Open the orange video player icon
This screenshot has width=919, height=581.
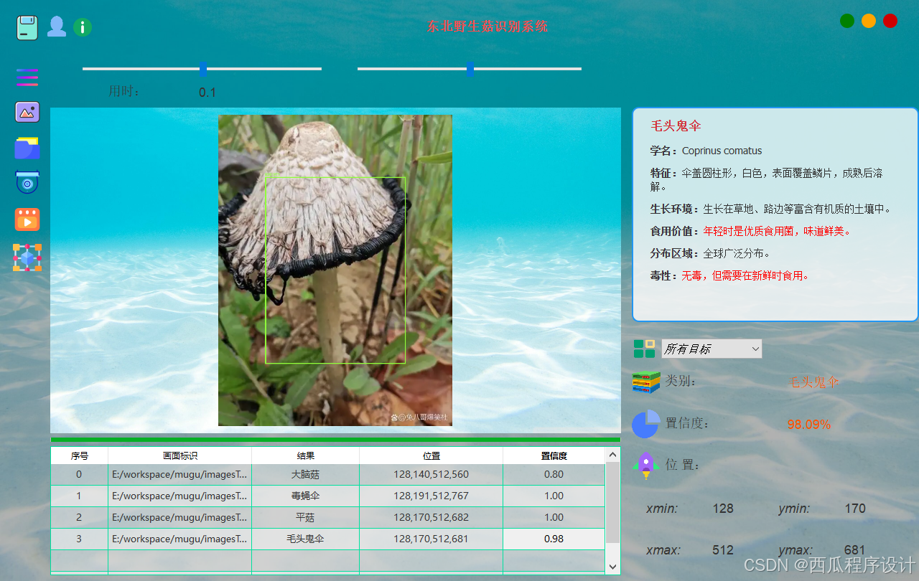(27, 219)
